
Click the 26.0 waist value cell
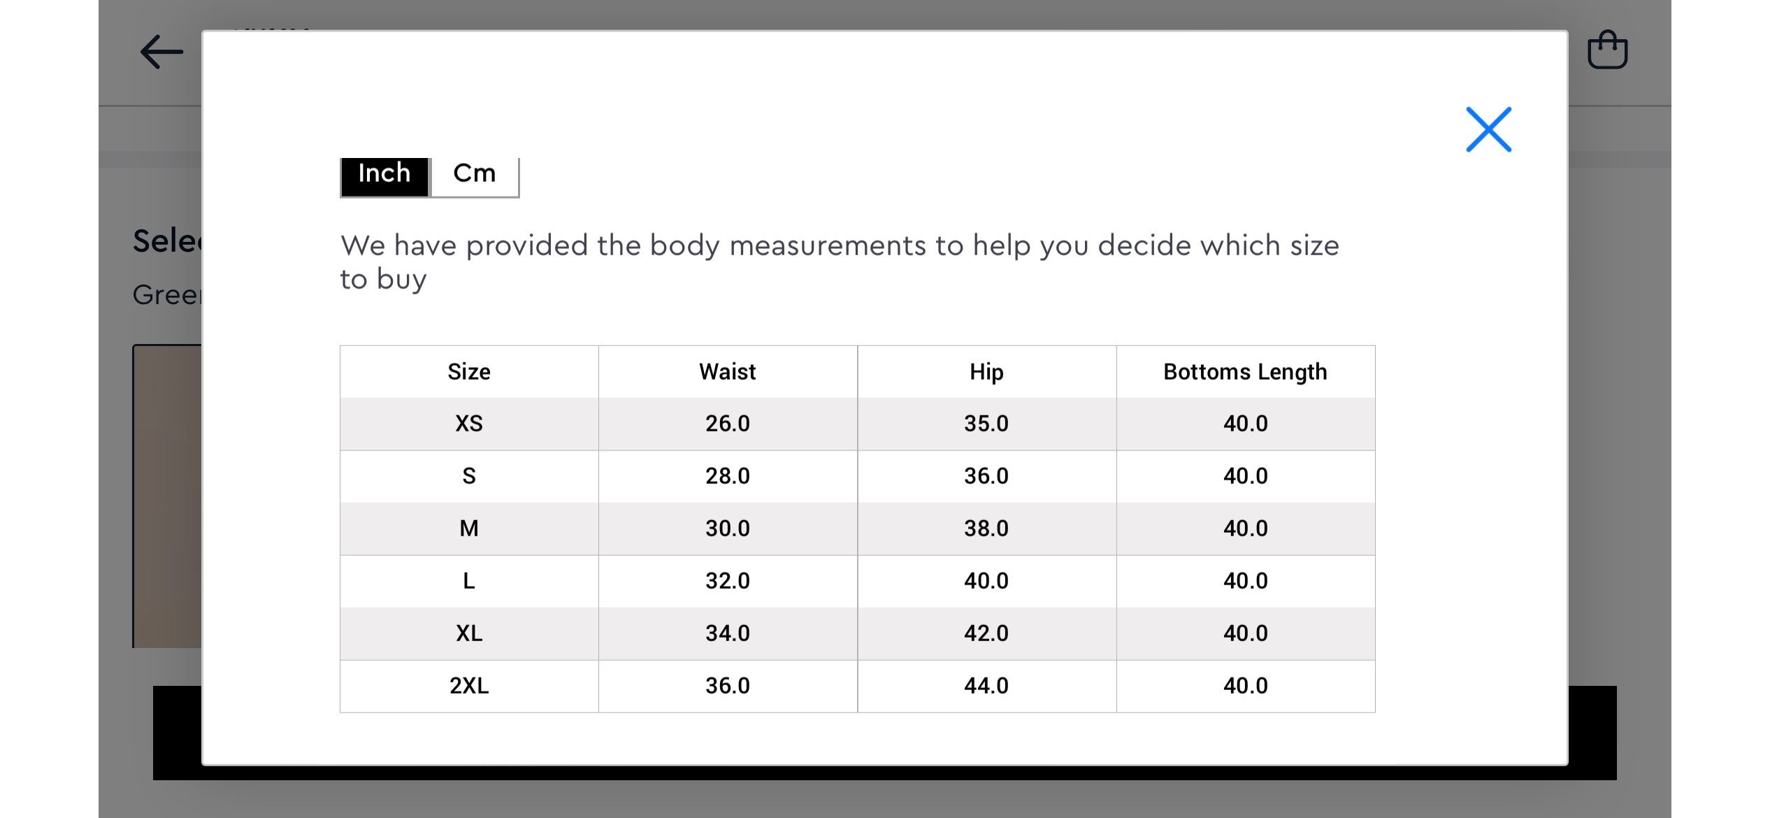(728, 424)
